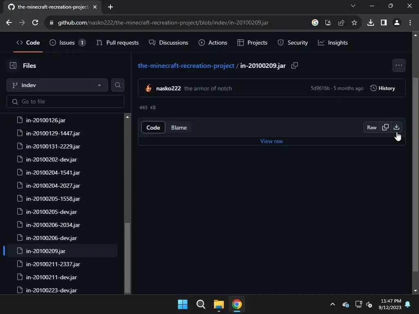Click the Google account icon in address bar
Screen dimensions: 419x314
(x=315, y=23)
